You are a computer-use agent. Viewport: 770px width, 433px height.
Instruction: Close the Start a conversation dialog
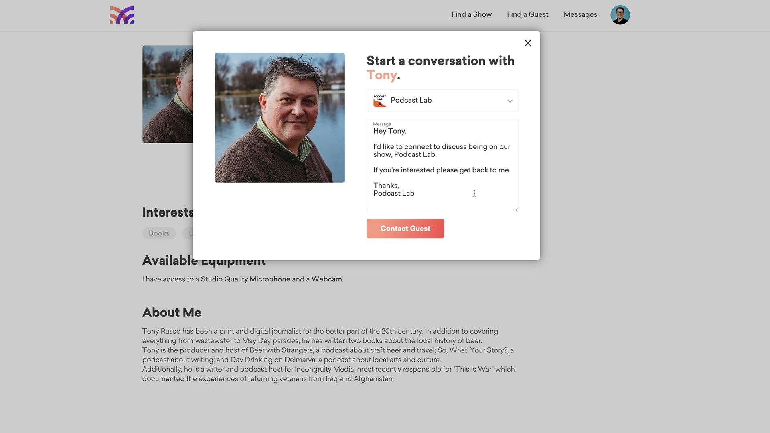pyautogui.click(x=528, y=43)
